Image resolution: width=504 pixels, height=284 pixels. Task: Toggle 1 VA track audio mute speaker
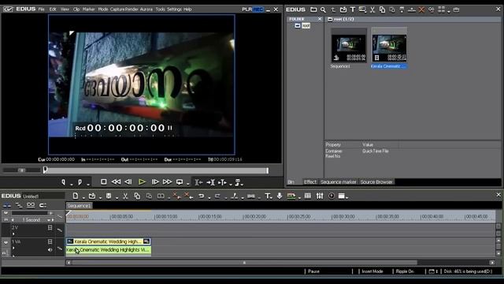50,249
